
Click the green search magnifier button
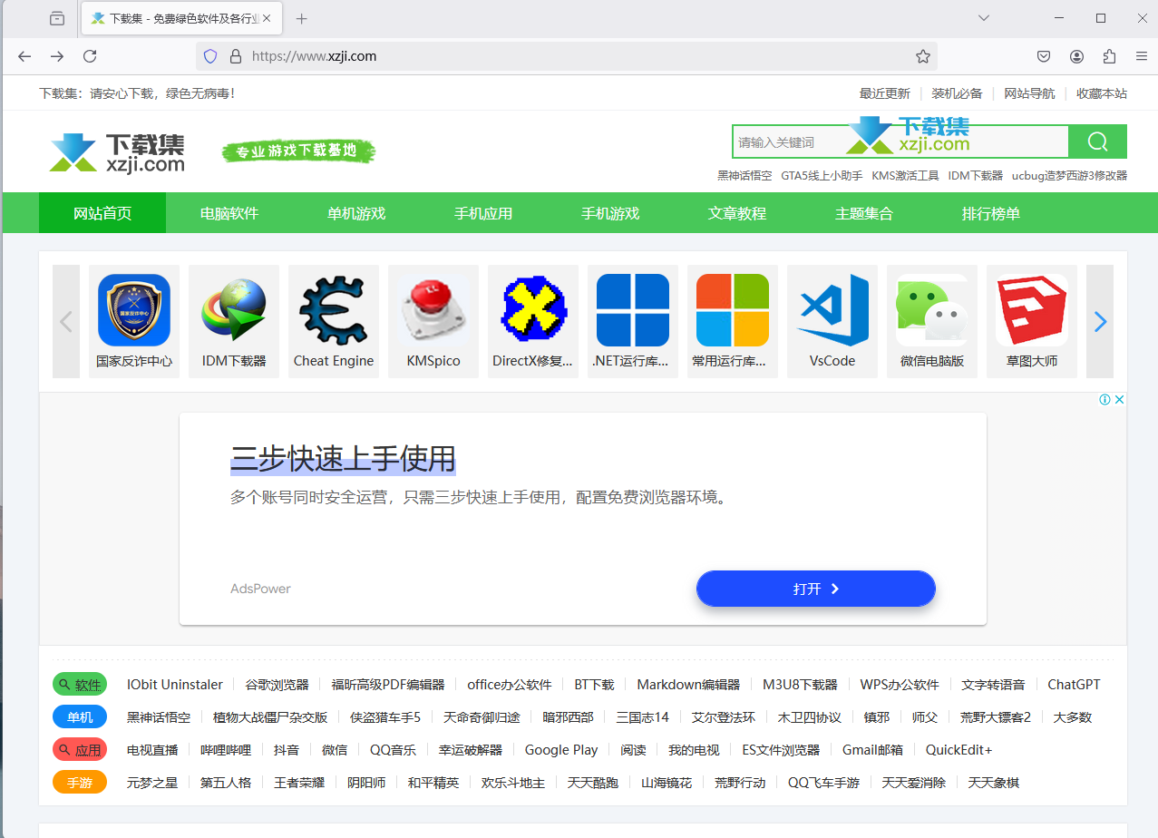pos(1097,141)
